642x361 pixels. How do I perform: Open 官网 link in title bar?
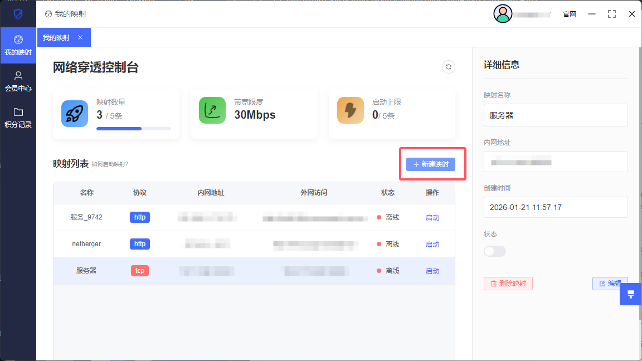click(x=569, y=14)
